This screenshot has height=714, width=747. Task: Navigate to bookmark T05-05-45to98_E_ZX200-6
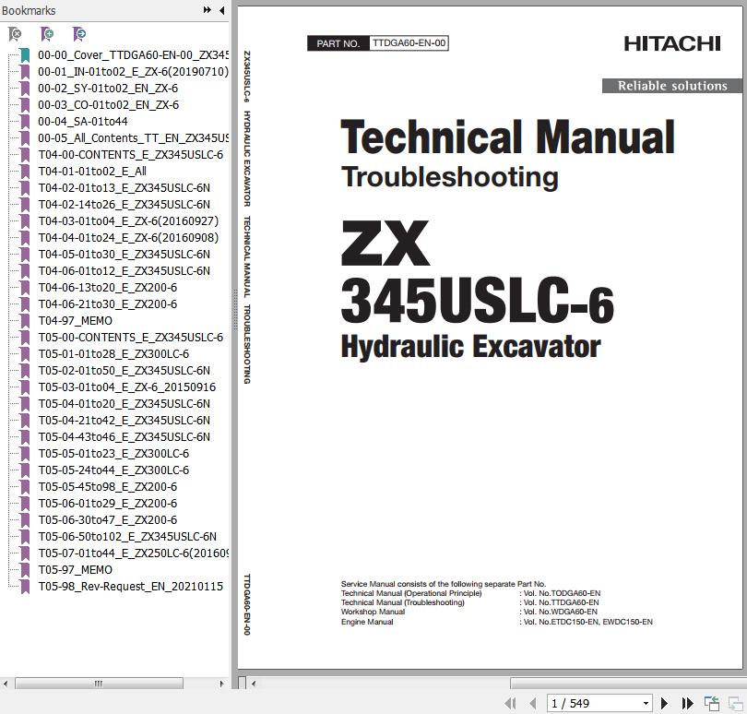coord(107,487)
